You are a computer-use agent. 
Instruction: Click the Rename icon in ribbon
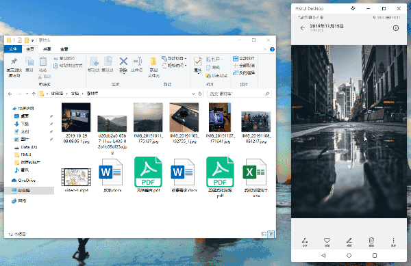pyautogui.click(x=137, y=64)
